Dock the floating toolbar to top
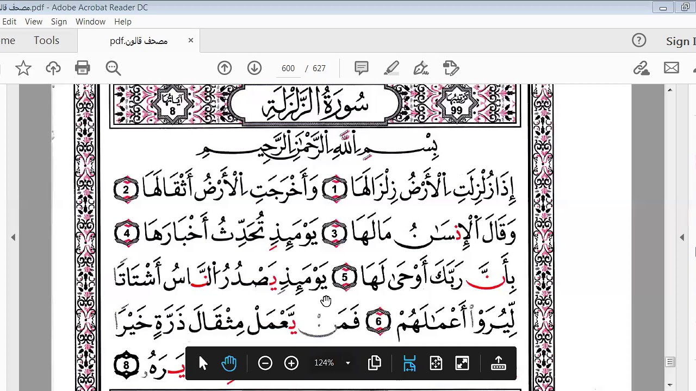696x391 pixels. 499,363
